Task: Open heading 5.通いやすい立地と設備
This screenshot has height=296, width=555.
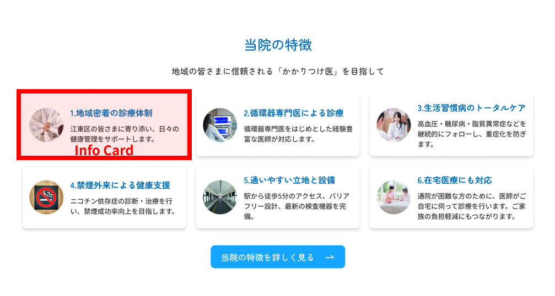Action: coord(289,180)
